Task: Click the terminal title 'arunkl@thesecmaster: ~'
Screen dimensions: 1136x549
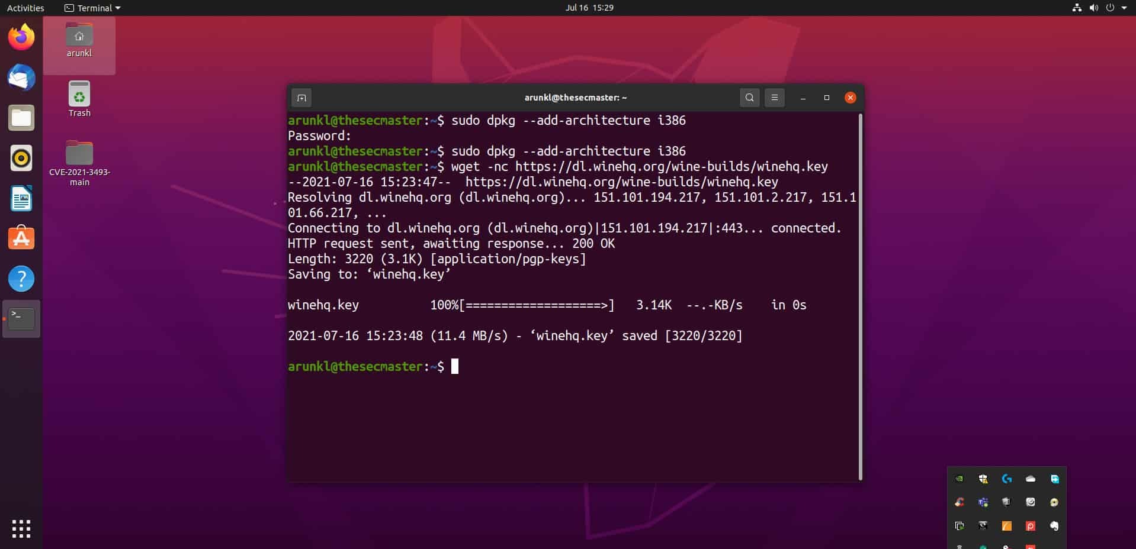Action: point(576,98)
